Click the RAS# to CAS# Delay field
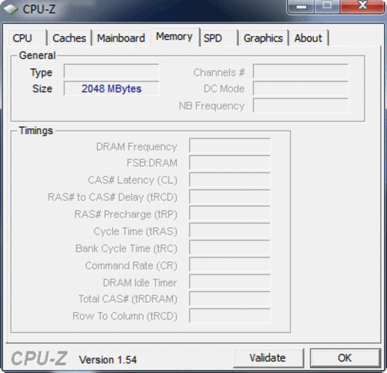 pos(230,197)
